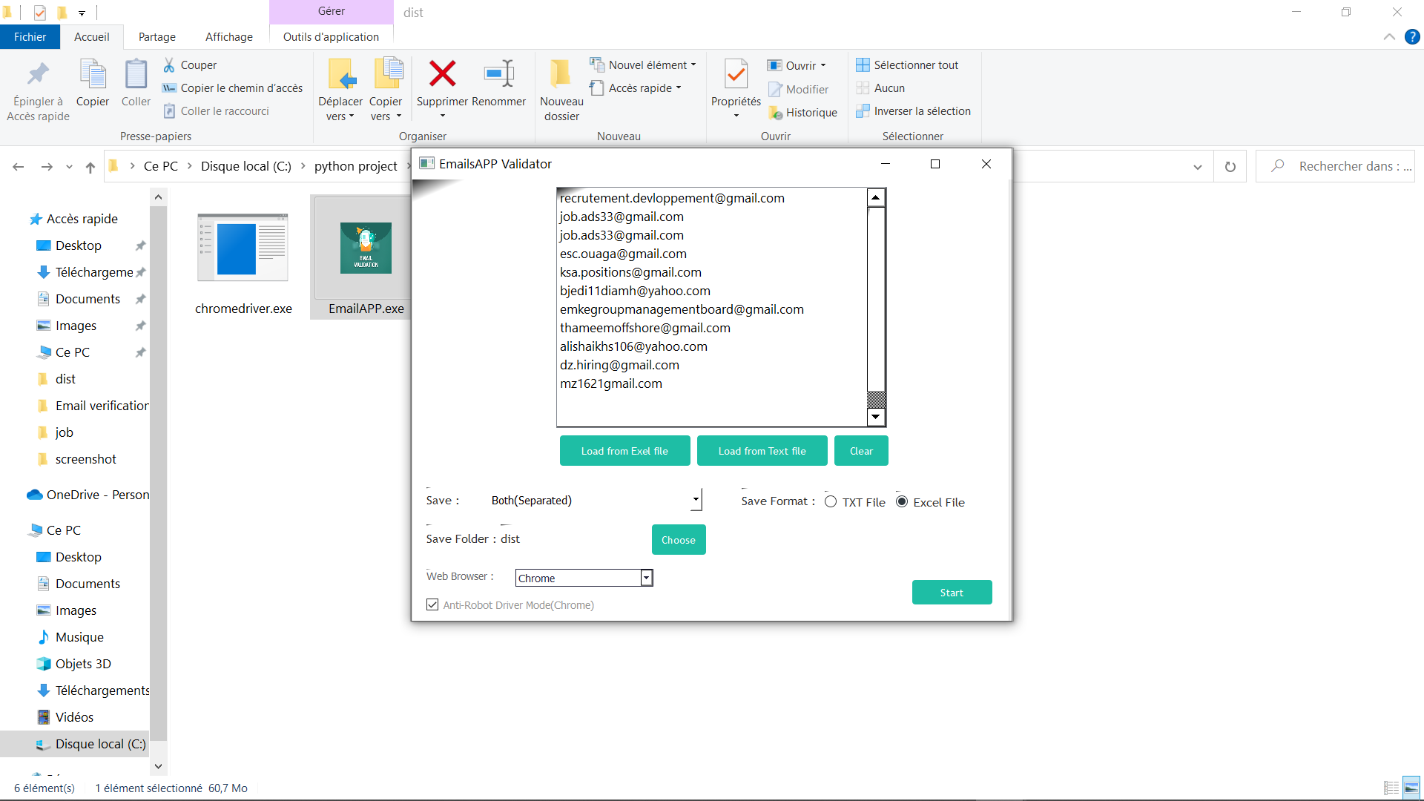Image resolution: width=1424 pixels, height=801 pixels.
Task: Open the Web Browser Chrome dropdown
Action: pos(647,578)
